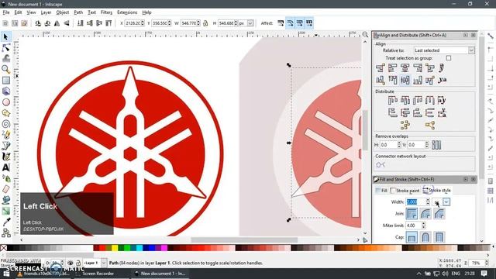Click Flip horizontal icon in toolbar
Image resolution: width=496 pixels, height=279 pixels.
coord(57,23)
